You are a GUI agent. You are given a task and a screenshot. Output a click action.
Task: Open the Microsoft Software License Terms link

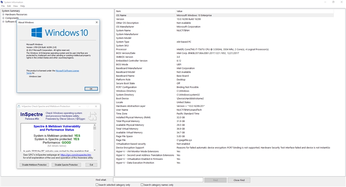coord(67,70)
